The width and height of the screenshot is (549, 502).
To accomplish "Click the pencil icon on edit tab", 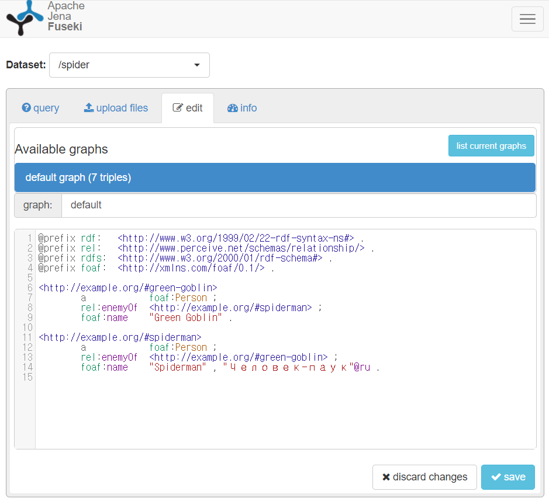I will [x=178, y=107].
